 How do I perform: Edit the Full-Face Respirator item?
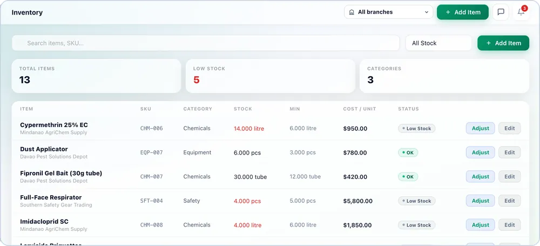click(x=510, y=201)
